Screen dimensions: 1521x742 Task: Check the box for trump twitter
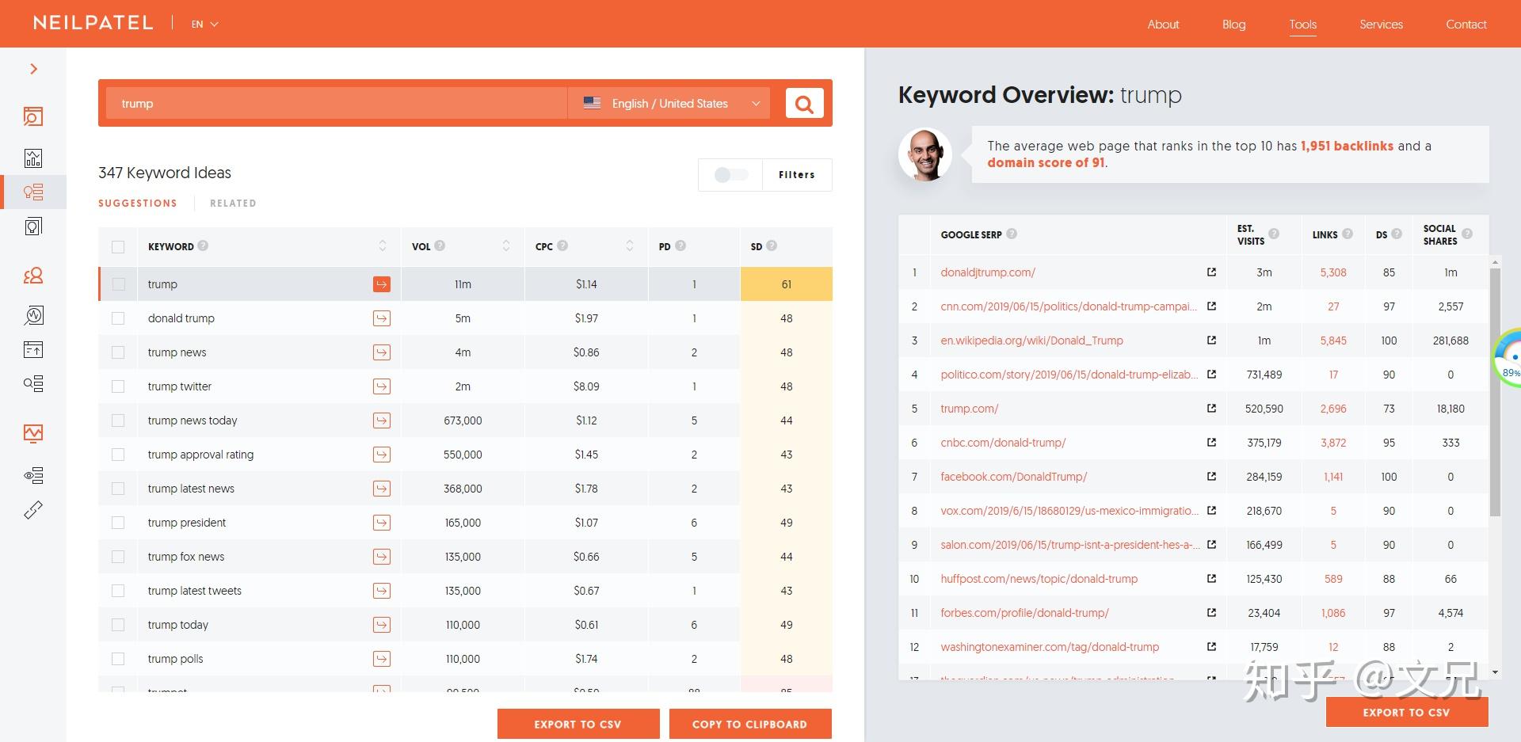pos(118,386)
